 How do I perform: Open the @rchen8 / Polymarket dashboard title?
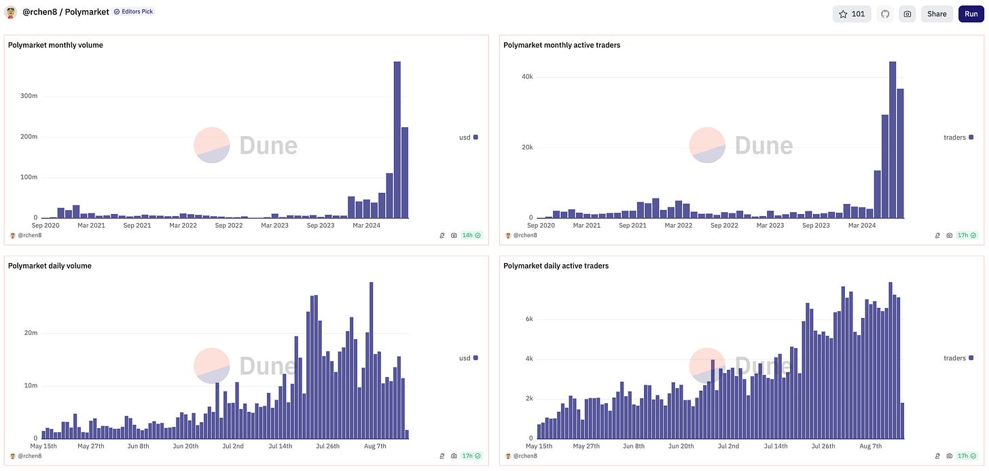(66, 12)
